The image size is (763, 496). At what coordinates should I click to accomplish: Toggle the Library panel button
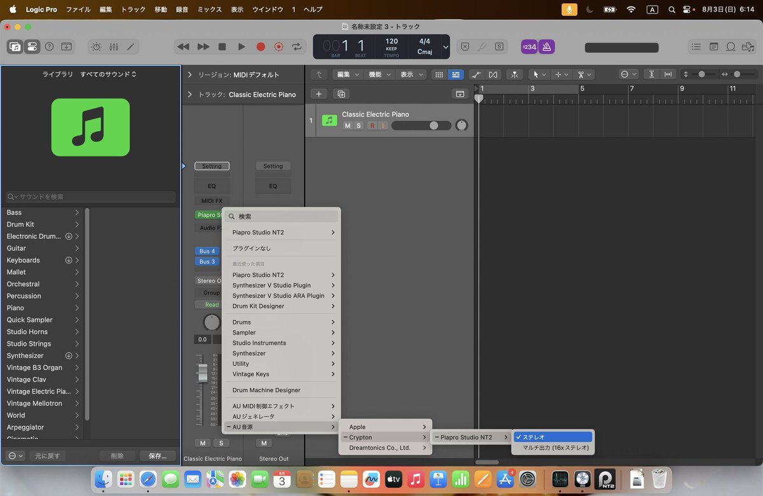click(15, 46)
